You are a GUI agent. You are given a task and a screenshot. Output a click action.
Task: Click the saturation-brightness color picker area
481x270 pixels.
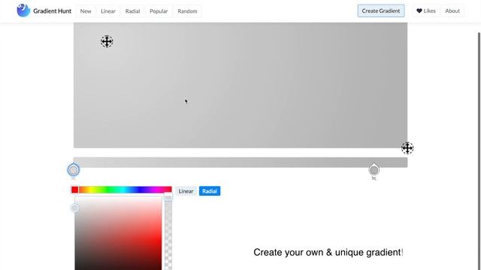click(x=118, y=233)
